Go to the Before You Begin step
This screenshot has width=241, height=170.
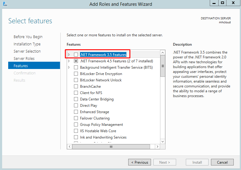click(x=28, y=37)
